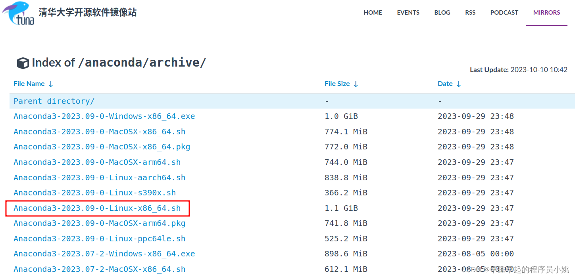Select the 838.8 MiB size cell
575x277 pixels.
pyautogui.click(x=346, y=178)
